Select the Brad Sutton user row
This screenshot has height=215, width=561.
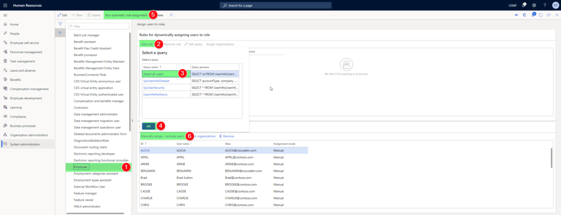point(224,177)
